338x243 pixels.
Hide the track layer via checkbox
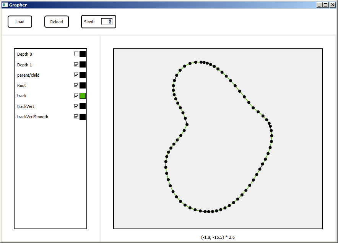[76, 96]
